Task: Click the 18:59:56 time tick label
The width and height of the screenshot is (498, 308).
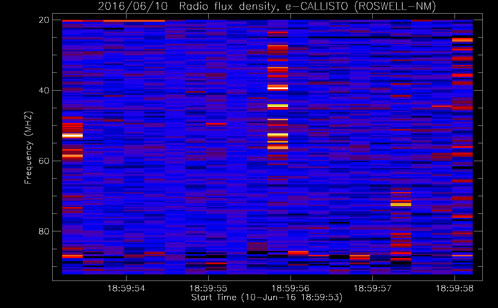Action: (x=291, y=289)
